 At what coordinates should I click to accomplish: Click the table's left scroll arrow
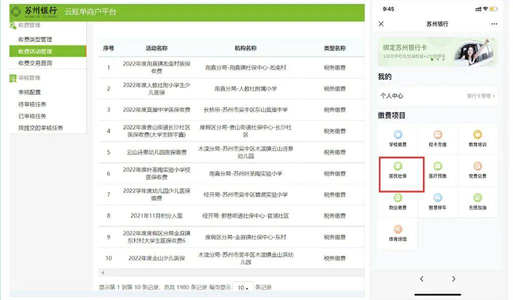[103, 272]
